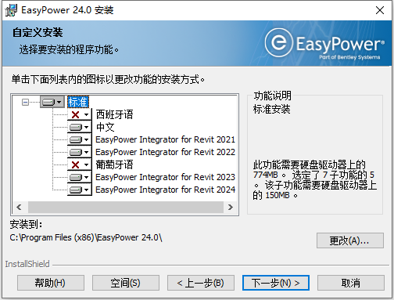Click the 空间(S) disk space button
394x300 pixels.
click(x=126, y=283)
